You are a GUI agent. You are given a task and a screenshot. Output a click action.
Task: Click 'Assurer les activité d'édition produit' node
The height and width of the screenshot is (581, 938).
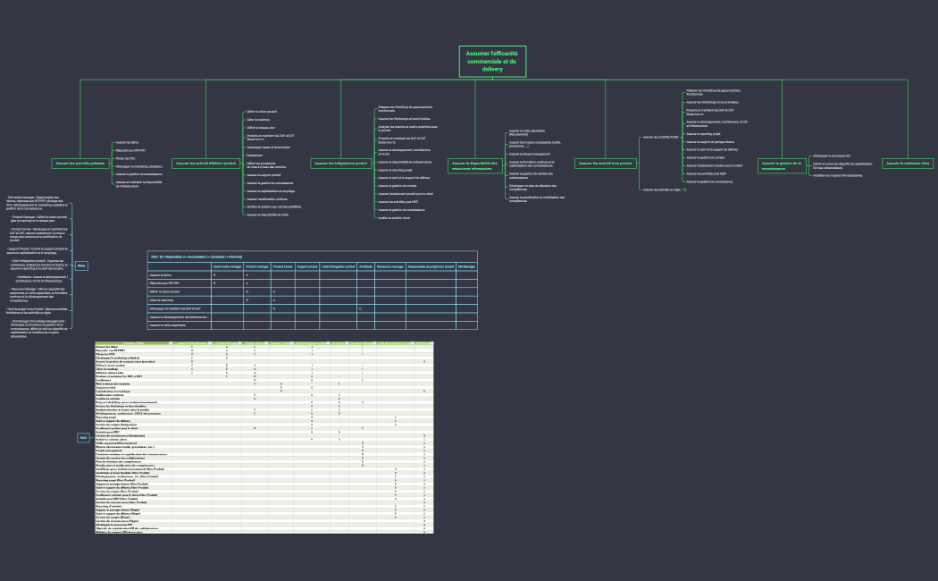click(x=205, y=164)
